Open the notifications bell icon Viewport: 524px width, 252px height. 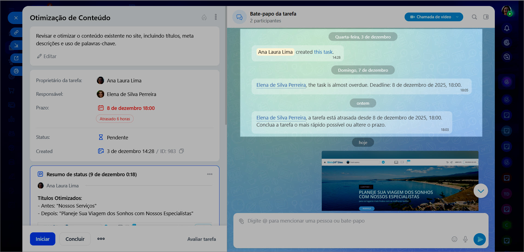click(507, 28)
